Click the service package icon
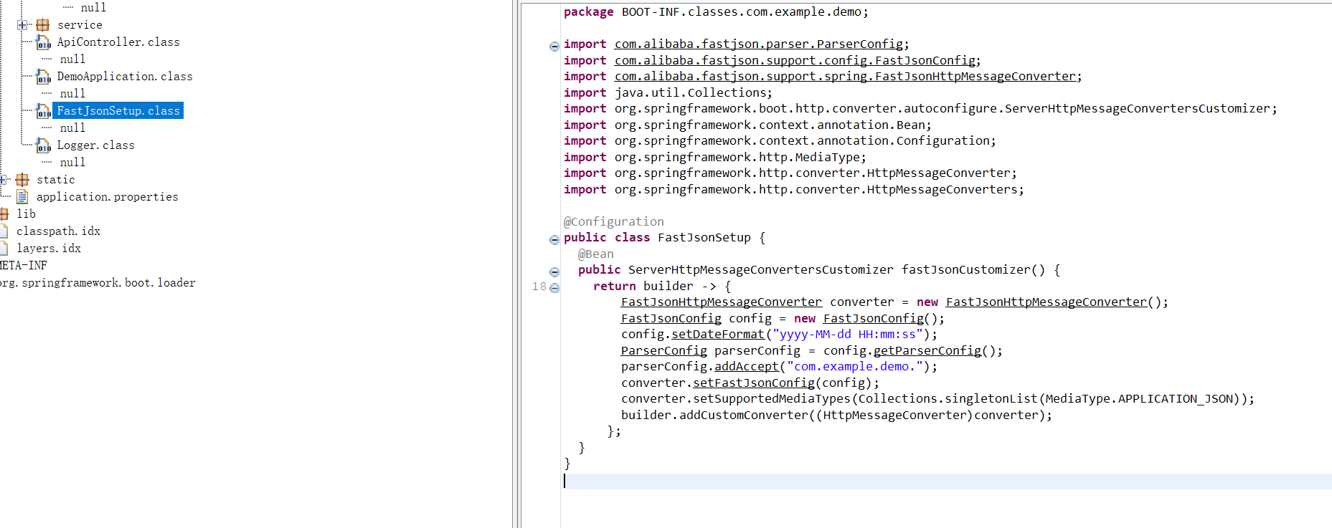The height and width of the screenshot is (528, 1332). [43, 25]
